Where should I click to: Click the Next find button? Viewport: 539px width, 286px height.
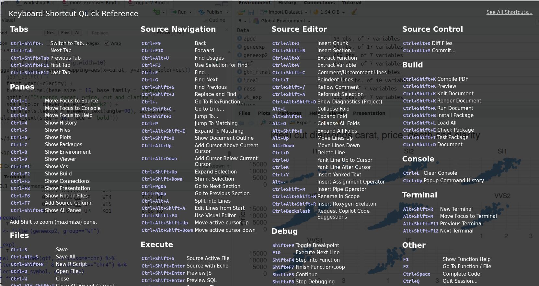[x=51, y=33]
